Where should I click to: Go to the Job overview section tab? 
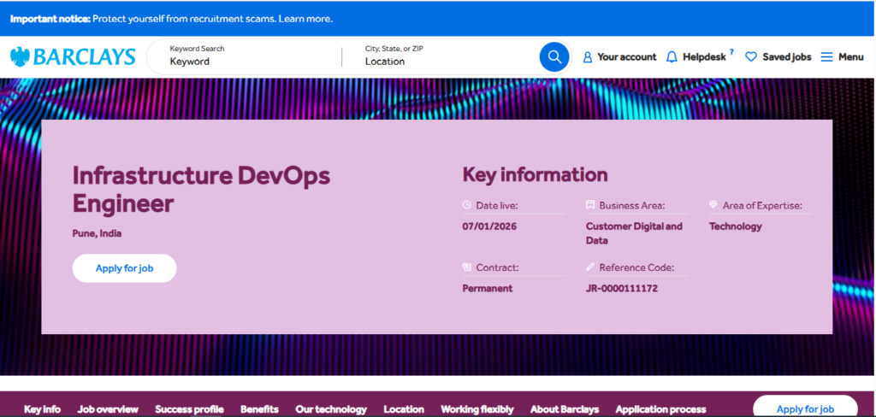[108, 409]
